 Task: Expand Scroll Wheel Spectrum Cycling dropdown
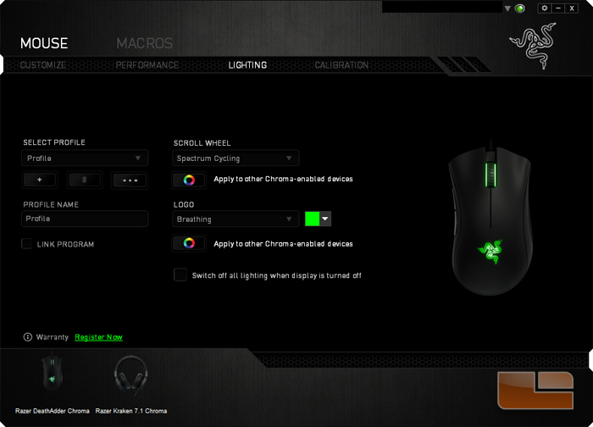pyautogui.click(x=236, y=158)
